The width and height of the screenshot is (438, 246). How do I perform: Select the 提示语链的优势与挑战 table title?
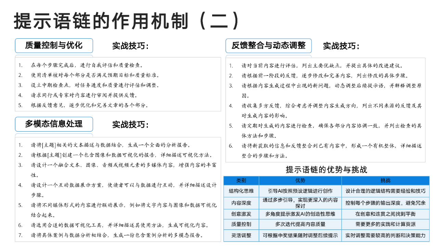[x=326, y=170]
